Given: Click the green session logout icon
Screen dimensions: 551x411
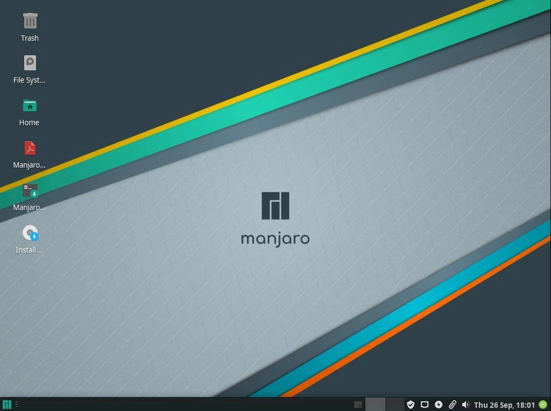Looking at the screenshot, I should pos(543,405).
